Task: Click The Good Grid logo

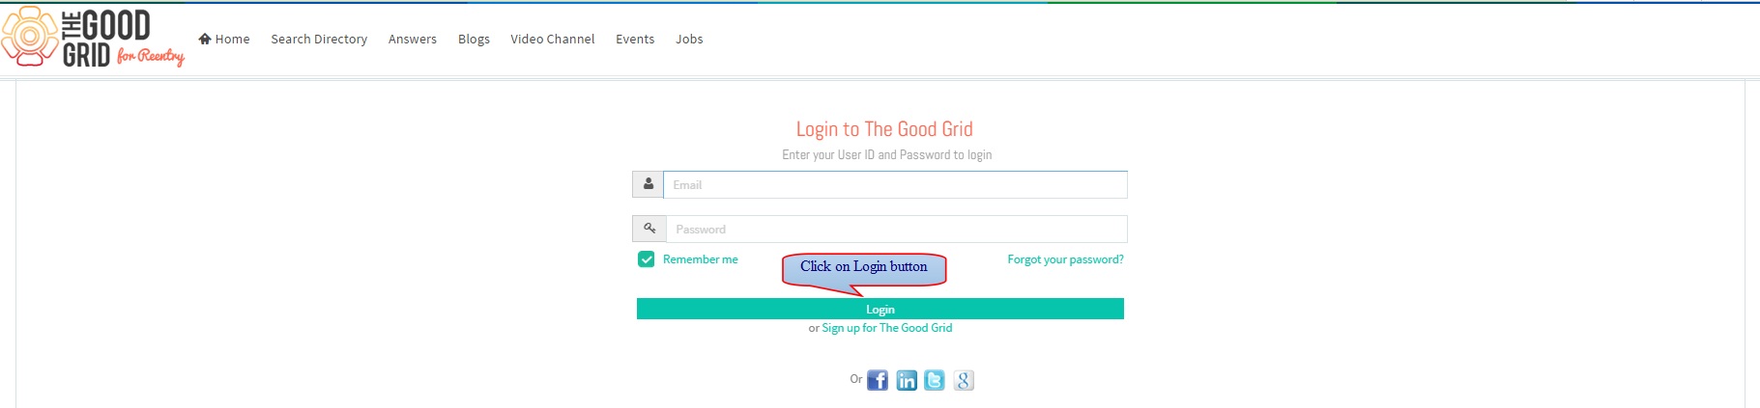Action: click(93, 38)
